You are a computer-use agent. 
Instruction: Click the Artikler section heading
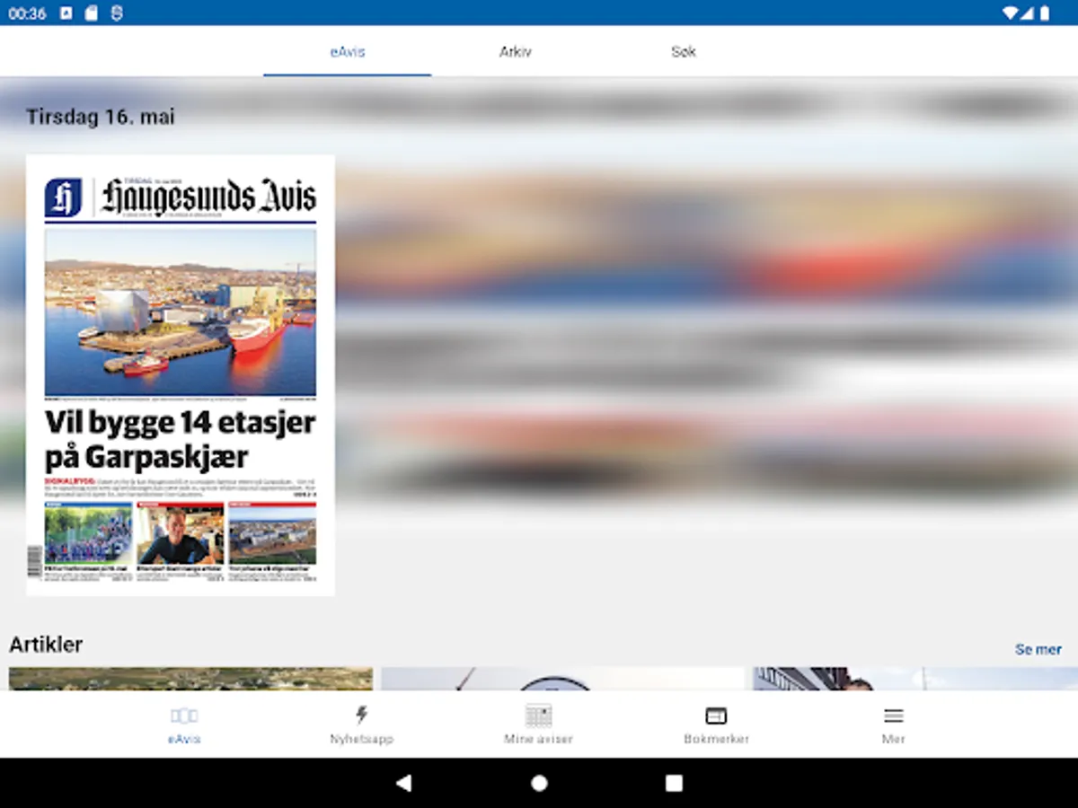[46, 645]
